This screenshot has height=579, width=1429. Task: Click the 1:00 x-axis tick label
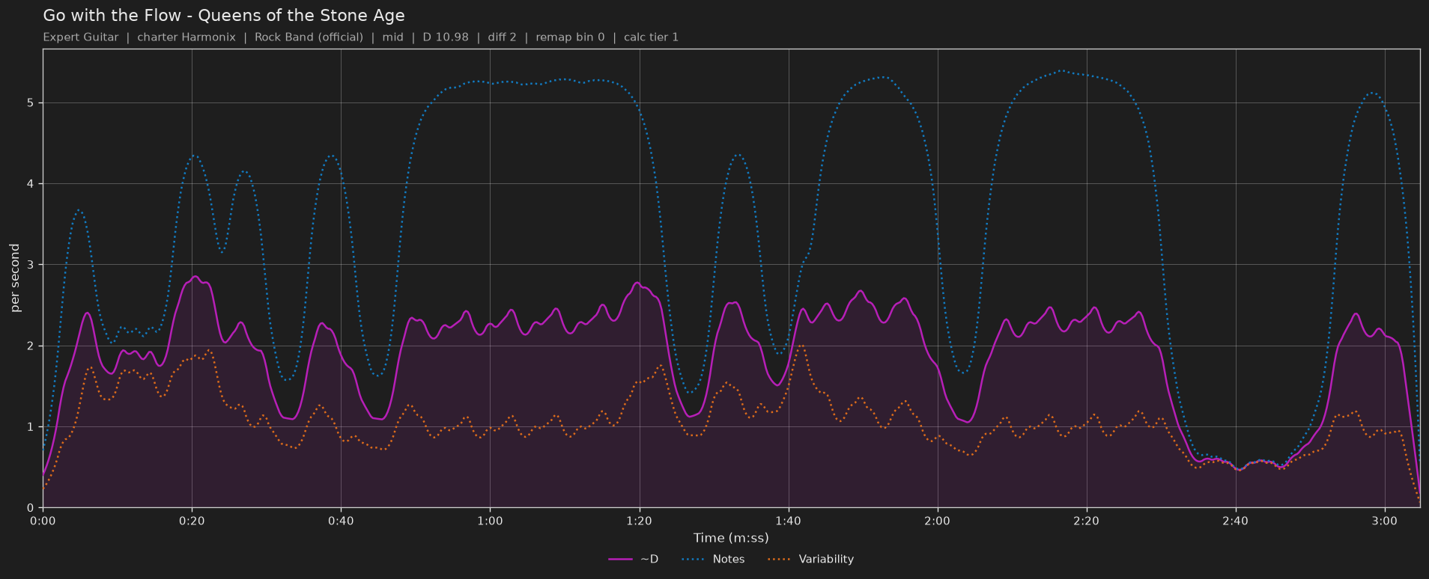[x=490, y=521]
